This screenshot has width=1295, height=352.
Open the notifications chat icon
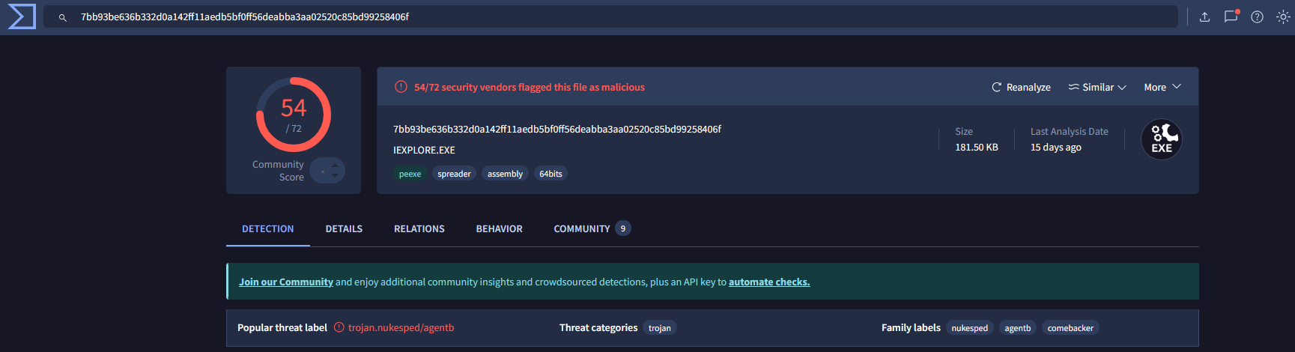pos(1231,16)
